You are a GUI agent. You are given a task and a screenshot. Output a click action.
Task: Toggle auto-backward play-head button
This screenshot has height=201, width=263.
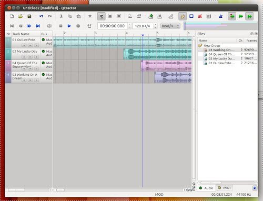point(241,16)
